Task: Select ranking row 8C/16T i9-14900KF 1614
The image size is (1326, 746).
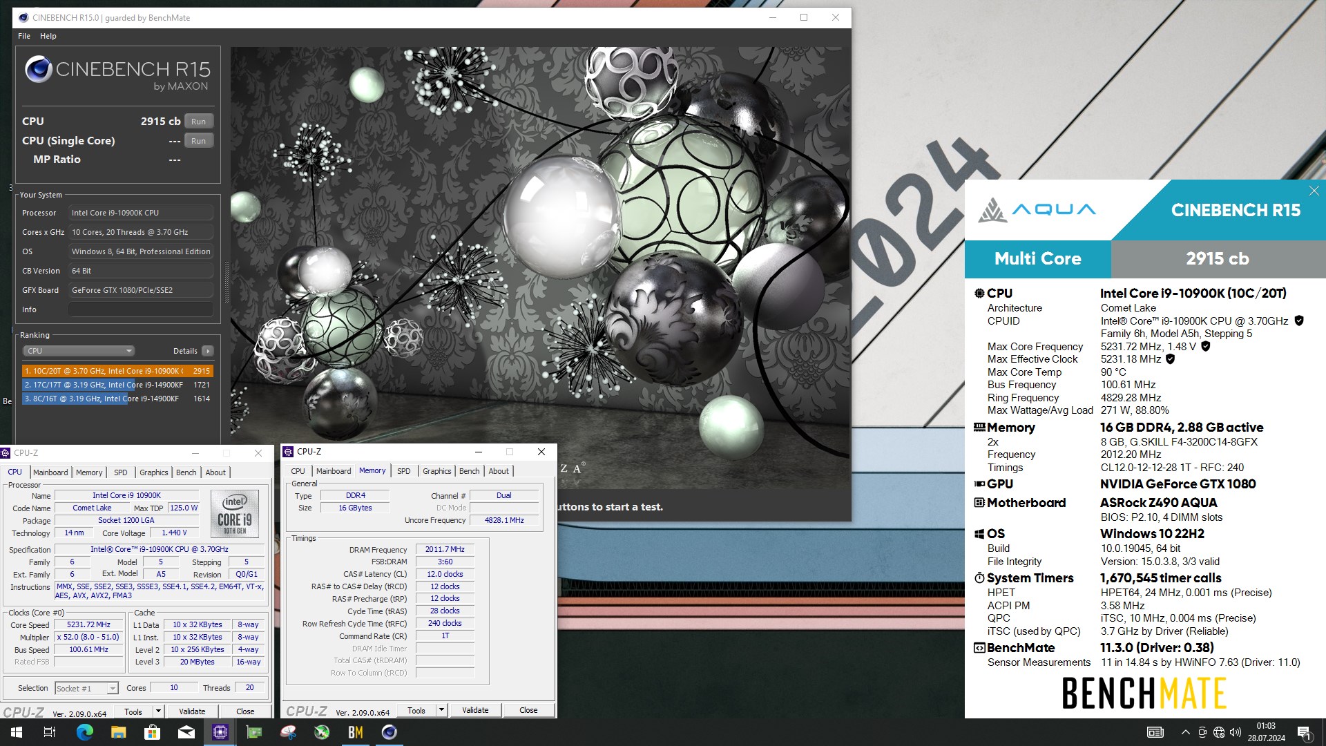Action: click(x=117, y=399)
